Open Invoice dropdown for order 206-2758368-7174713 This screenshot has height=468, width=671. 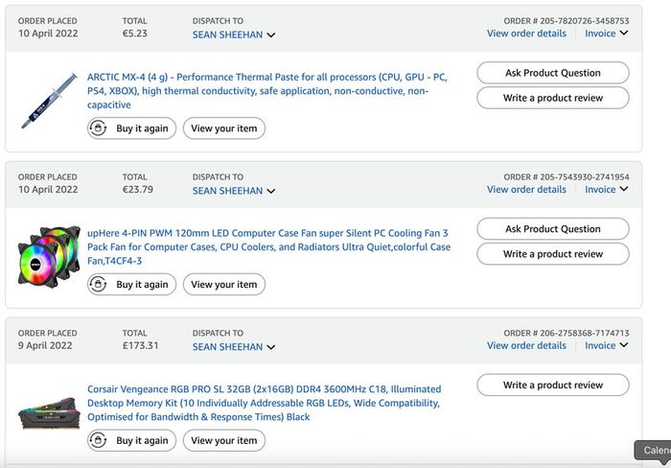pyautogui.click(x=607, y=345)
